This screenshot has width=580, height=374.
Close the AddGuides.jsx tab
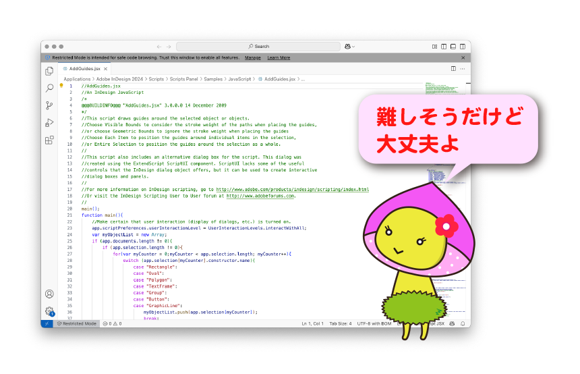coord(106,69)
